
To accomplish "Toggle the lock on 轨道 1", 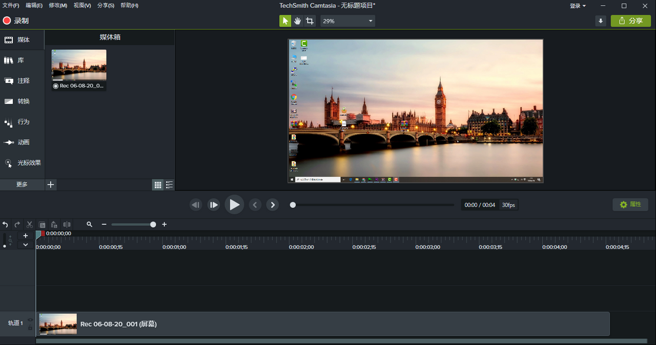I will [30, 328].
